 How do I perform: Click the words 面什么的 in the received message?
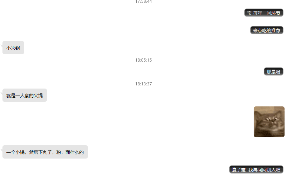pos(75,152)
